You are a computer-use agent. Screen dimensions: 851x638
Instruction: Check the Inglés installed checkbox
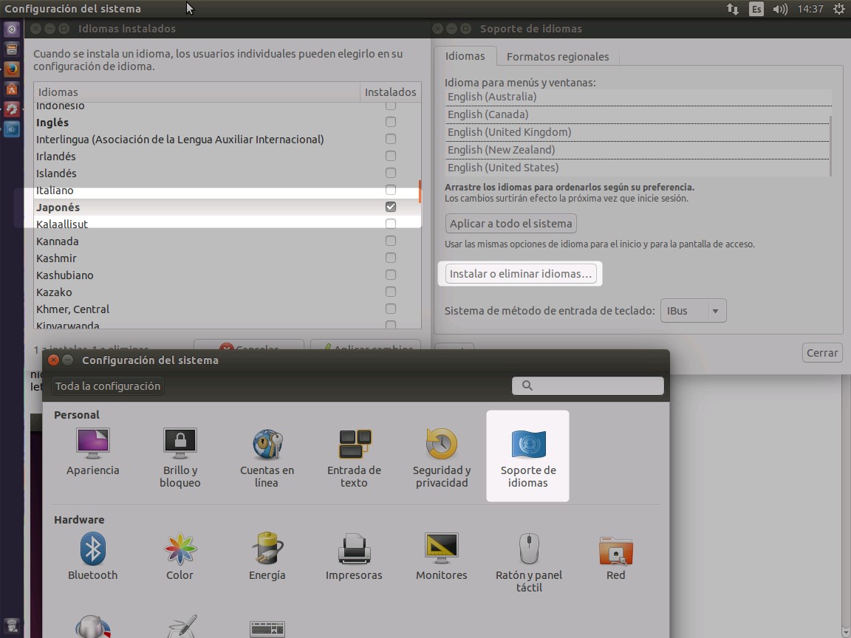tap(391, 122)
